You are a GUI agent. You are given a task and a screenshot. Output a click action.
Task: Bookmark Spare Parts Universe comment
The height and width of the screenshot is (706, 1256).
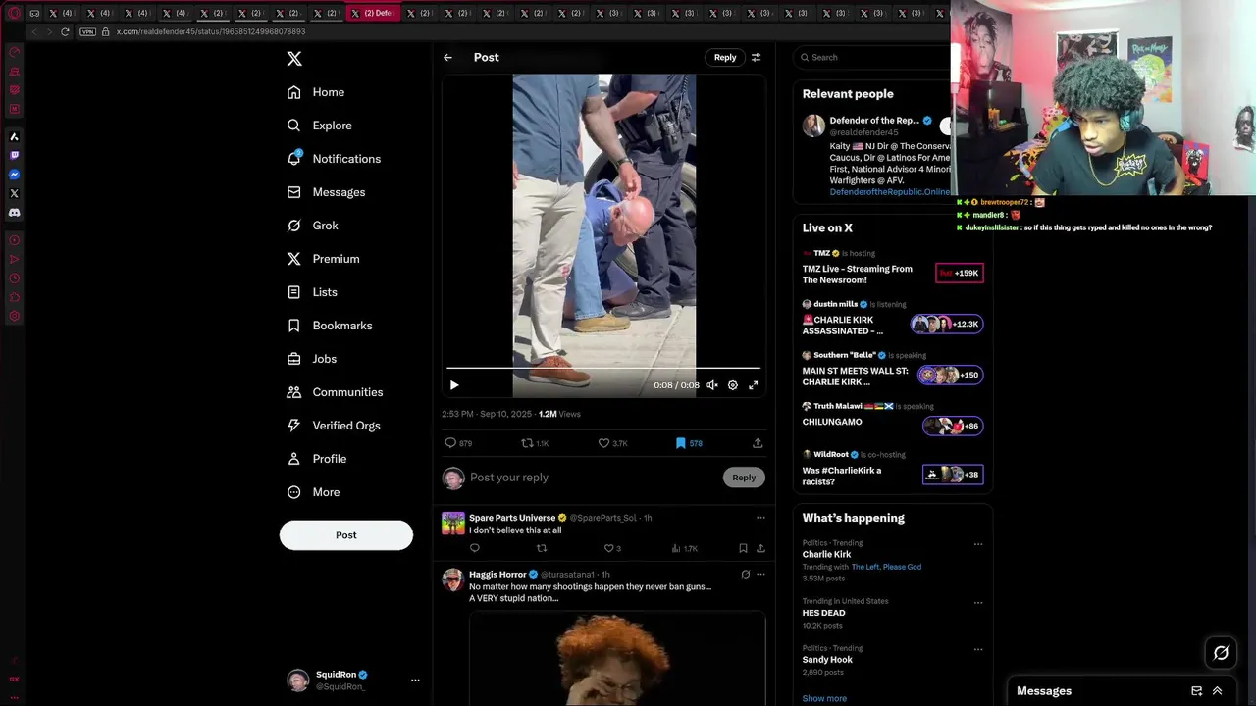pos(743,548)
